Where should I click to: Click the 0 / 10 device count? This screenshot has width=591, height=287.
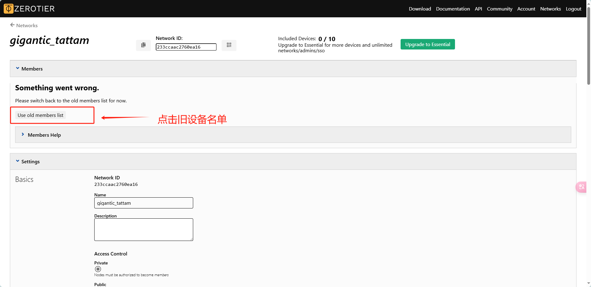(327, 39)
